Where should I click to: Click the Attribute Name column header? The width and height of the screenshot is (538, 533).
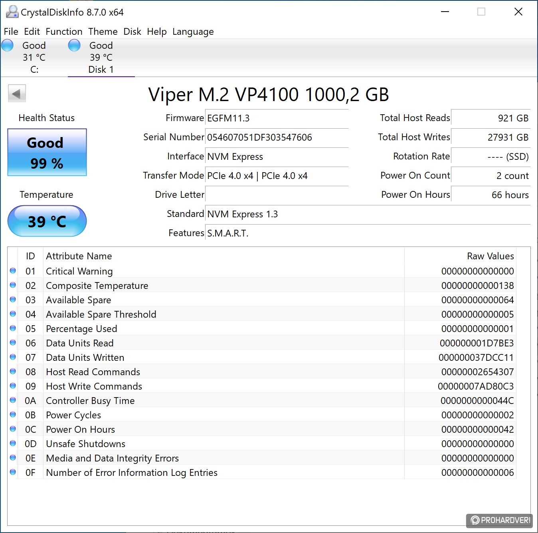pyautogui.click(x=79, y=256)
